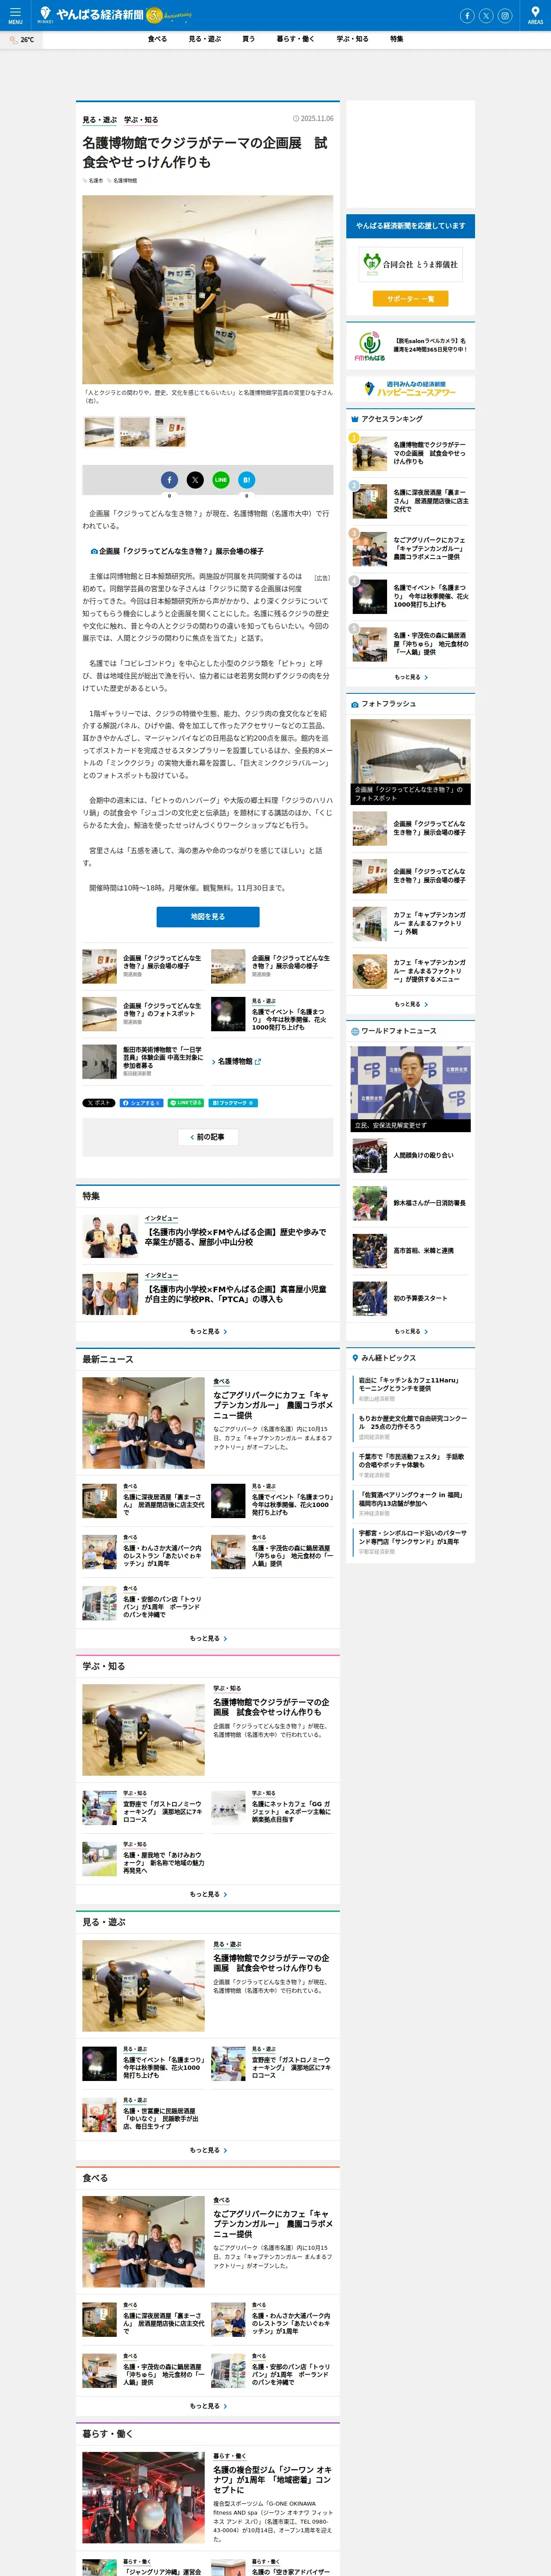Expand もっと見る under 食べる section
Screen dimensions: 551x2576
click(208, 2406)
